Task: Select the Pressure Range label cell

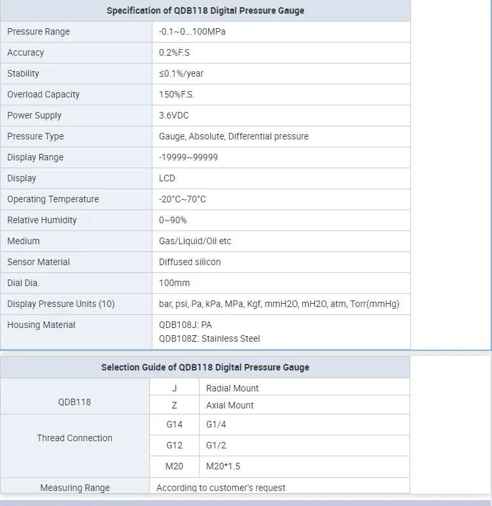Action: pyautogui.click(x=39, y=31)
